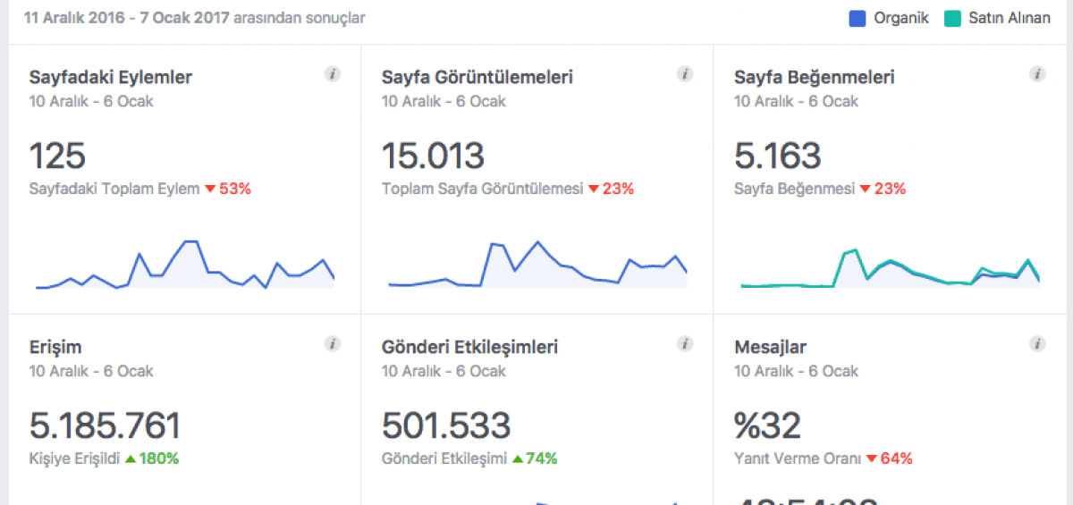The height and width of the screenshot is (505, 1073).
Task: Open the Erişim card heading
Action: tap(55, 347)
